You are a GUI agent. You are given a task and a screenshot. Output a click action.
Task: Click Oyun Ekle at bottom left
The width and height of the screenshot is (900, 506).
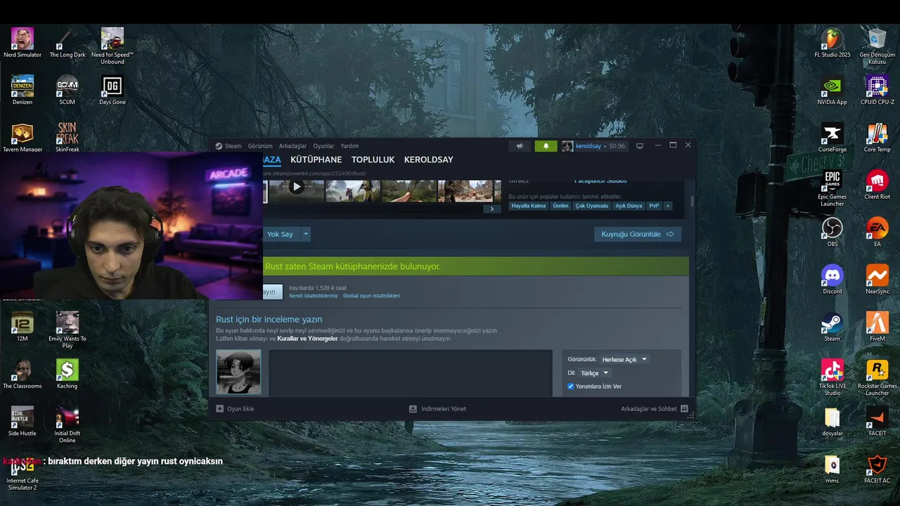[x=235, y=409]
